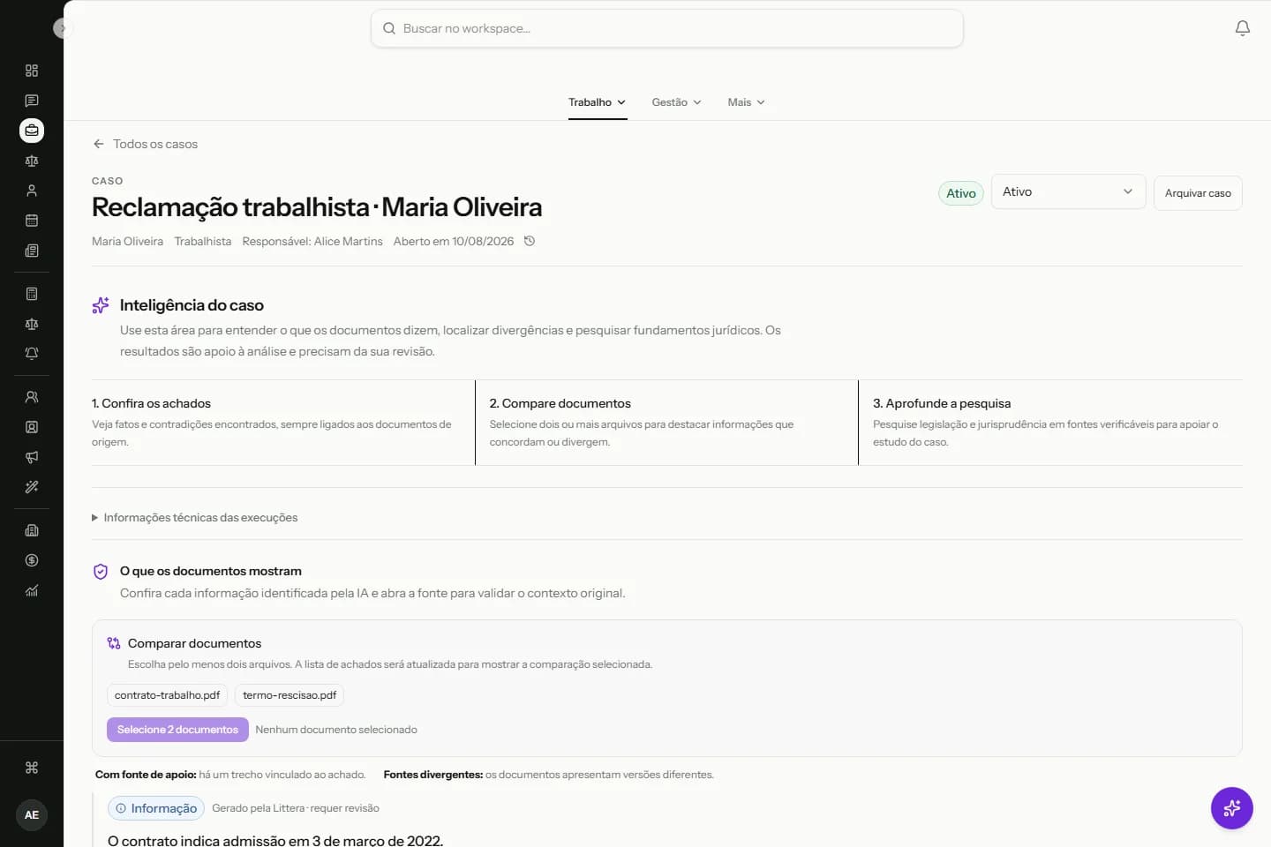Open the office building sidebar icon

32,530
